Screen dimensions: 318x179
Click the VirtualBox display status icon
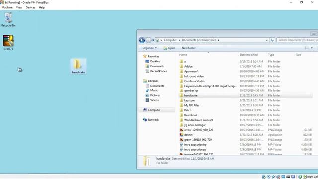coord(288,177)
